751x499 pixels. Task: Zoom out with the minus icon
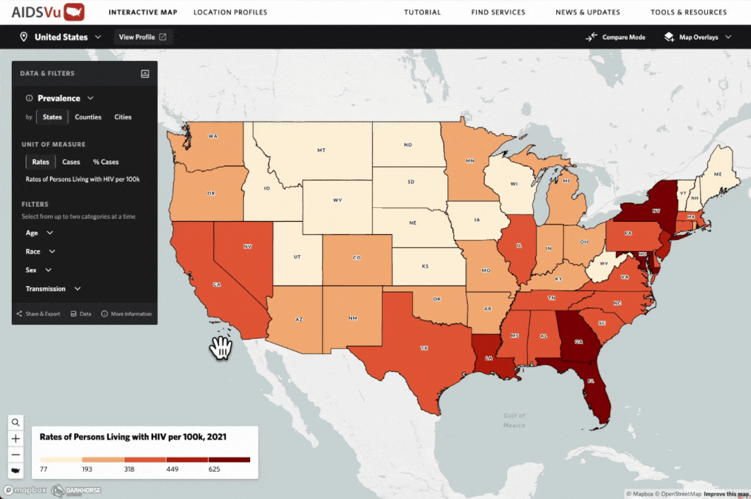[x=15, y=455]
